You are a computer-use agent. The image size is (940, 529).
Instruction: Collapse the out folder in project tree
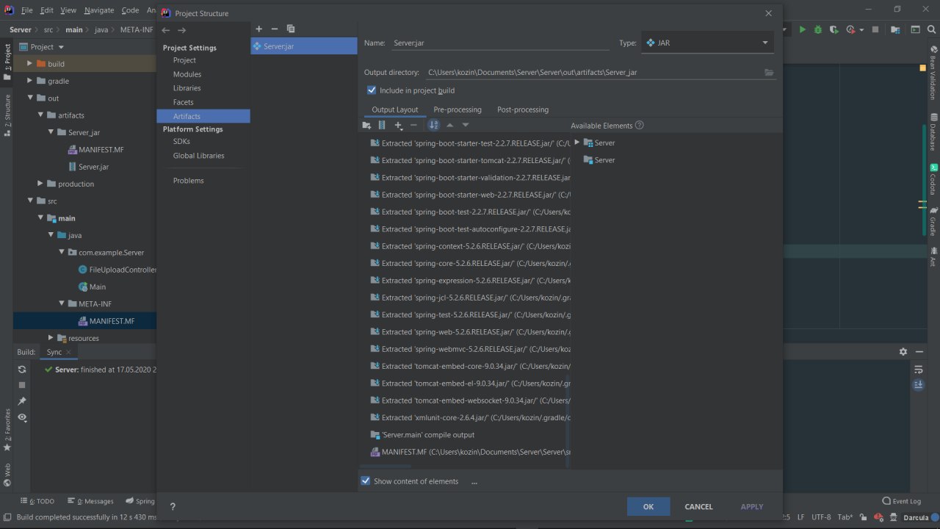[31, 98]
